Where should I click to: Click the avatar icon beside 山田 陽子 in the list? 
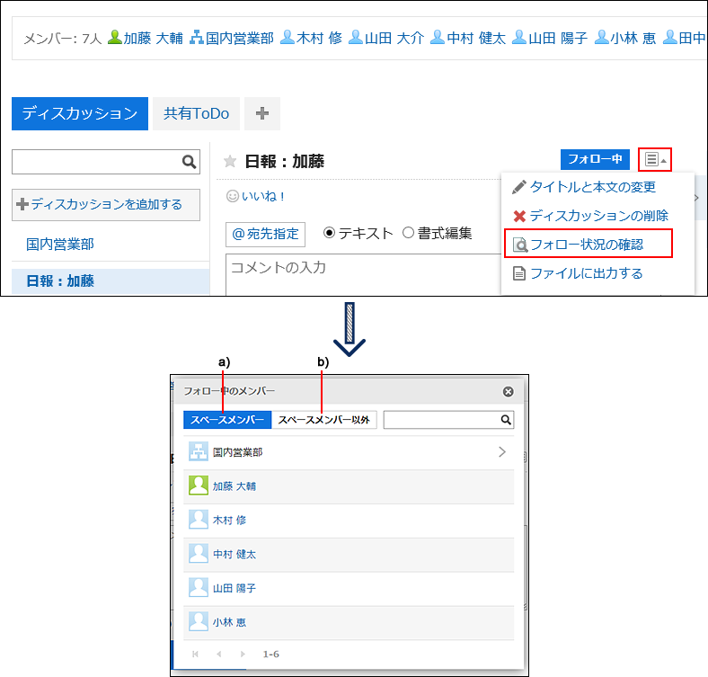pos(199,587)
